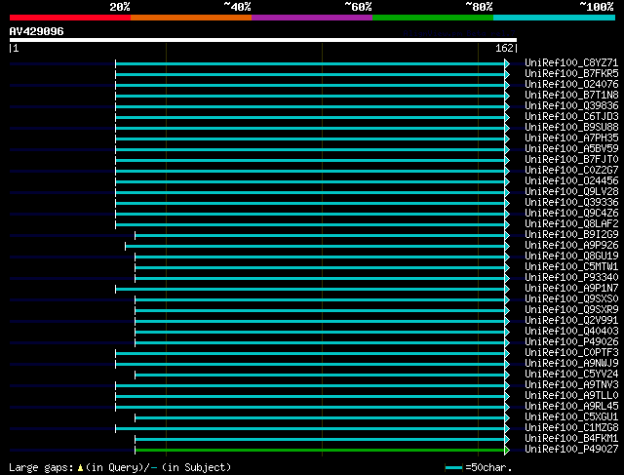Click the green alignment bar for UniRef100_P49027
This screenshot has width=624, height=475.
[320, 451]
